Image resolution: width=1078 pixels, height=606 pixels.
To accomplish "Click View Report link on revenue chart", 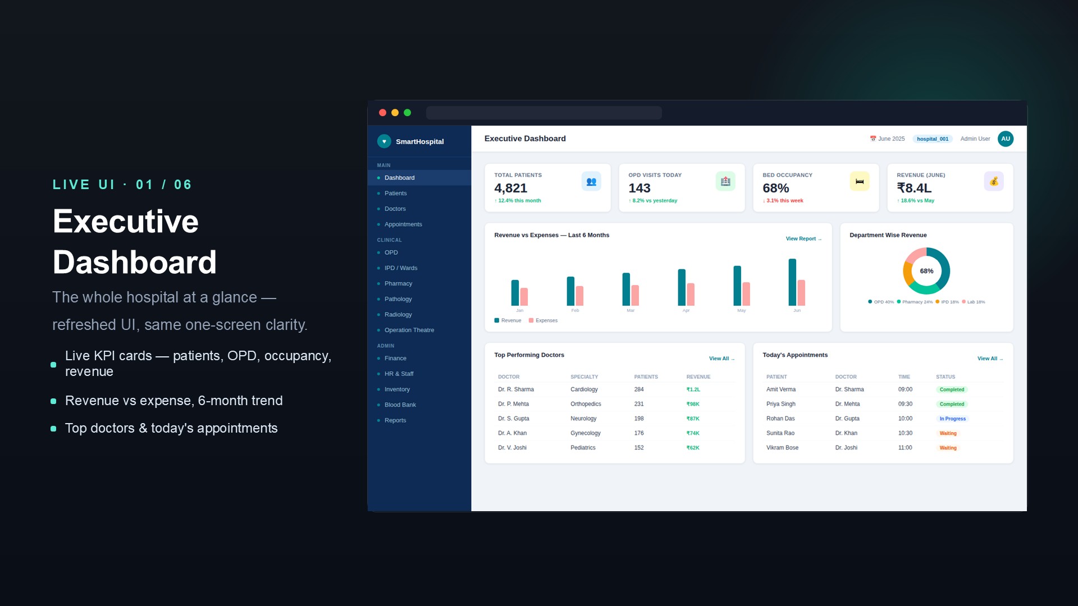I will tap(803, 238).
